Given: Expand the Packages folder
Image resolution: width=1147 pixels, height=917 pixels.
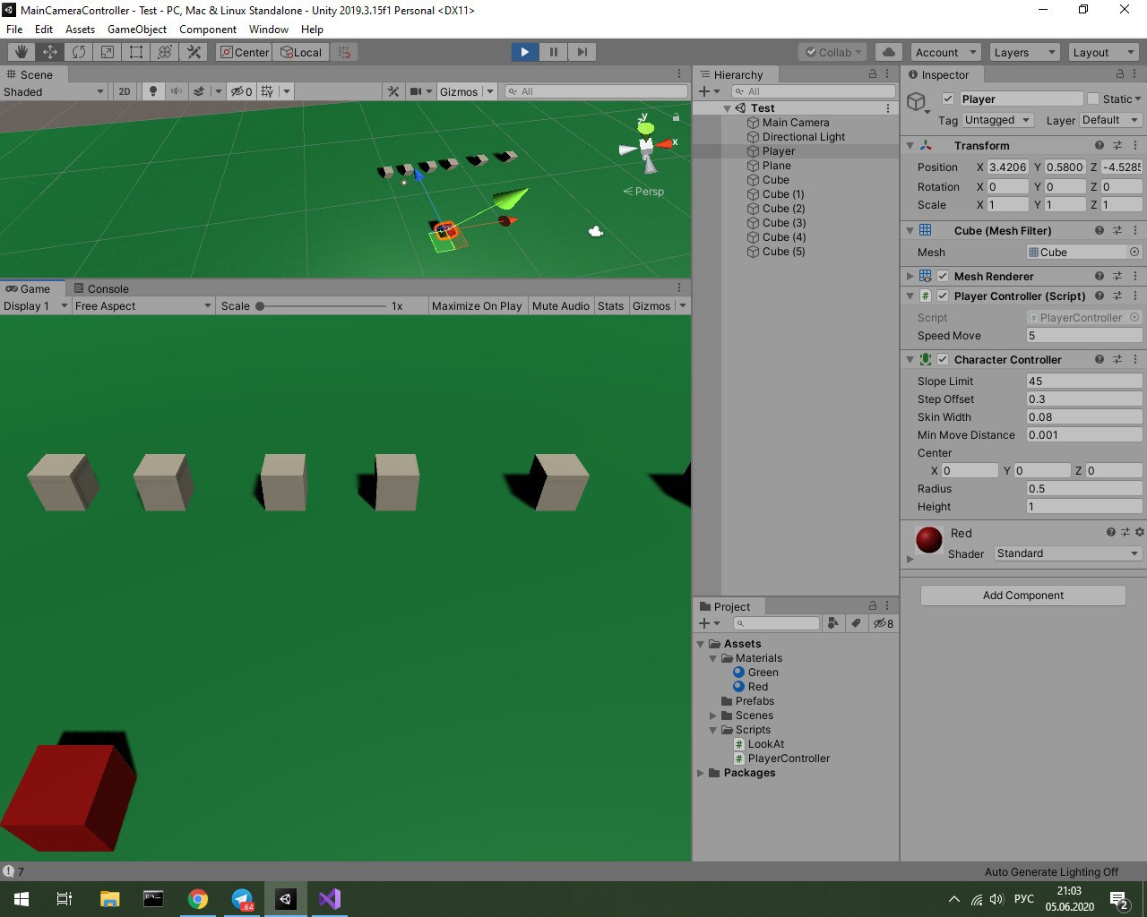Looking at the screenshot, I should point(701,773).
